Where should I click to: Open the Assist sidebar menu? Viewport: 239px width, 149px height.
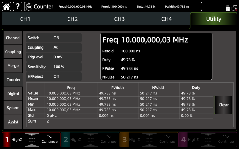(x=13, y=122)
